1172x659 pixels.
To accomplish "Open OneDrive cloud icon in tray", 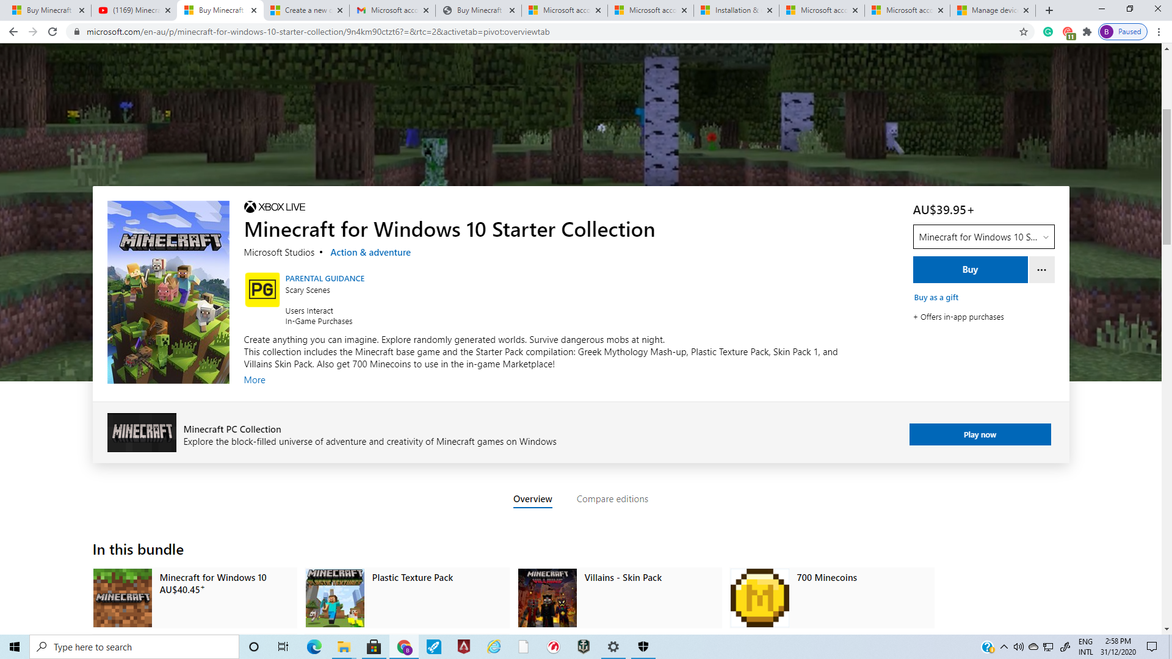I will coord(1033,647).
